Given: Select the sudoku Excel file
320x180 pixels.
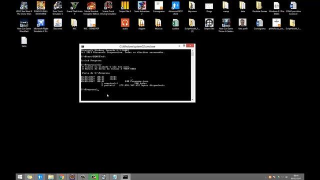Looking at the screenshot, I should (175, 24).
